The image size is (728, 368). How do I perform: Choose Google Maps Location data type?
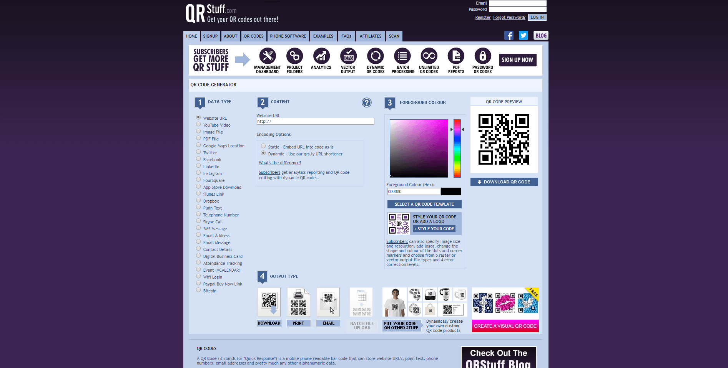[198, 145]
